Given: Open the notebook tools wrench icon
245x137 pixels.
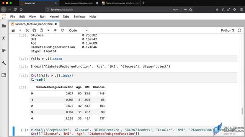Looking at the screenshot, I should coord(4,63).
